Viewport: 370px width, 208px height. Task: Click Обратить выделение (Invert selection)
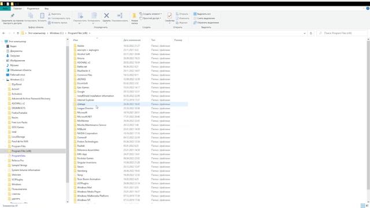(x=206, y=23)
